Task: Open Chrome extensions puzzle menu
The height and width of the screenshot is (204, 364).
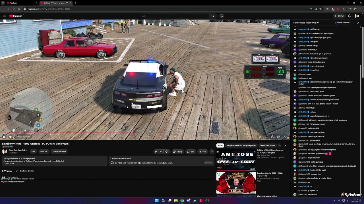Action: 343,9
